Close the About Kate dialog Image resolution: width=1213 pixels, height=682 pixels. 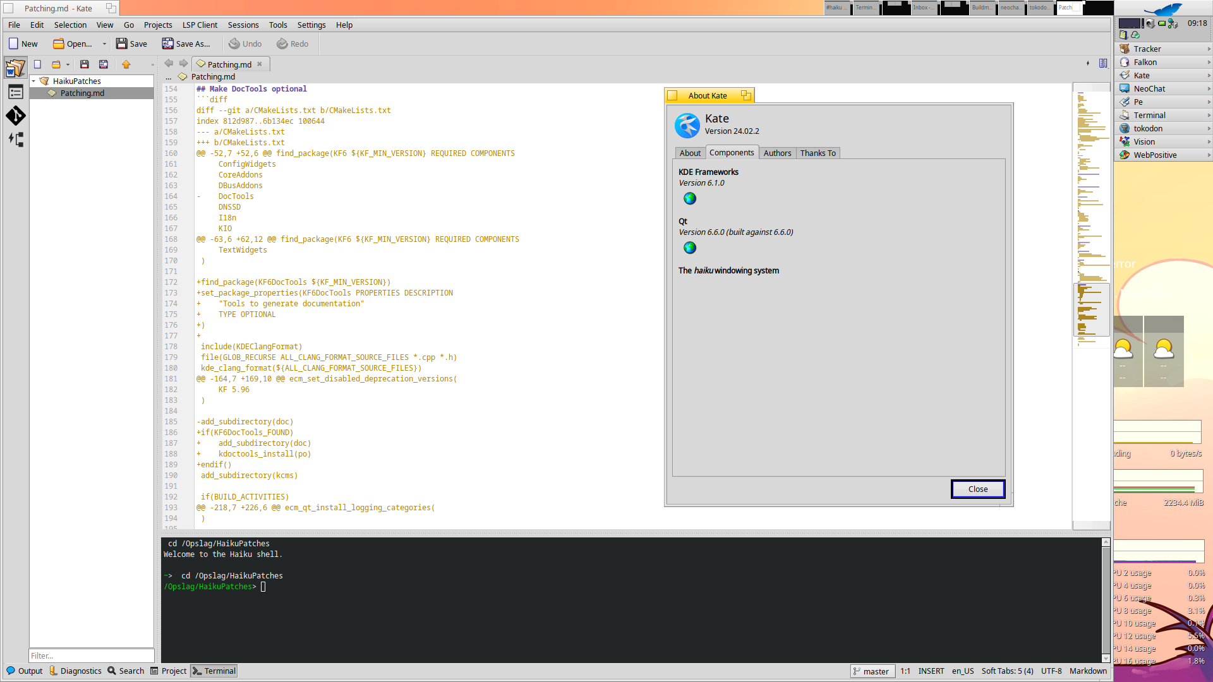977,489
